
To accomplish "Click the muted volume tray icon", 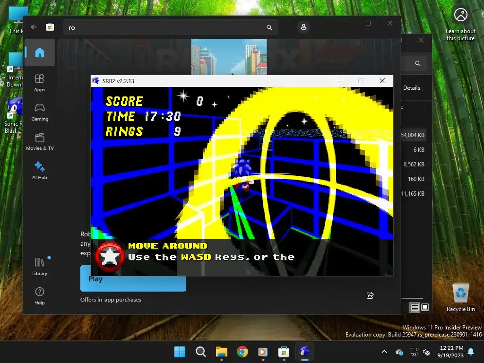I will pyautogui.click(x=427, y=352).
